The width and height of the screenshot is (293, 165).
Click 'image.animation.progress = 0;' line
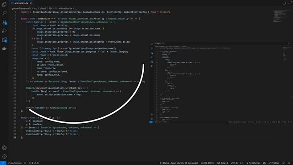56,32
